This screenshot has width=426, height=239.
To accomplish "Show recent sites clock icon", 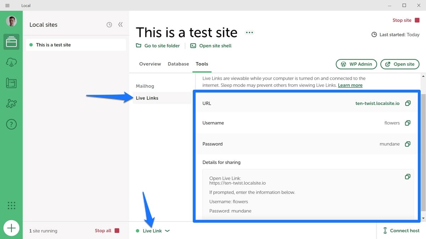I will click(x=109, y=25).
